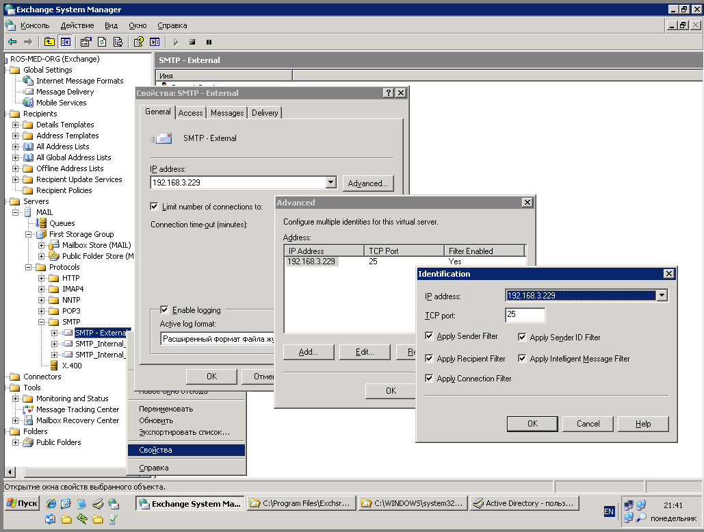Select the 192.168.3.229 row in the Address list
The width and height of the screenshot is (704, 532).
tap(405, 262)
